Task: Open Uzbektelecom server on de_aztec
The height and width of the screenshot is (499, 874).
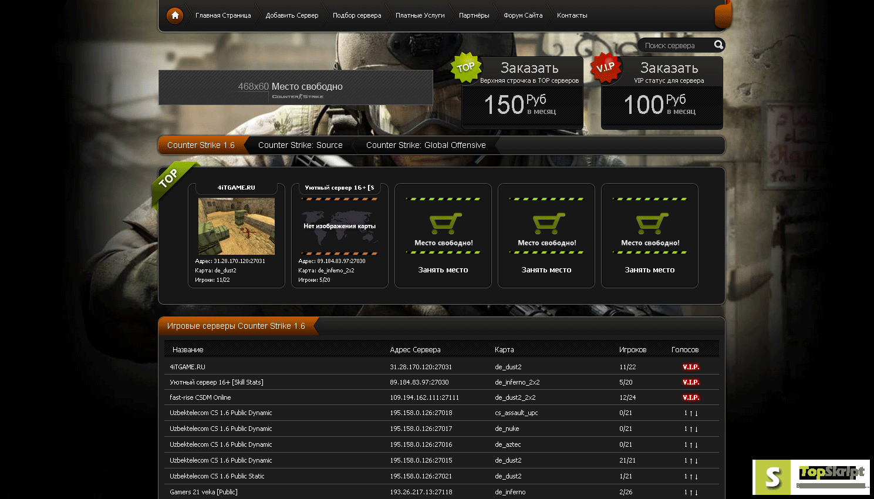Action: click(x=221, y=444)
